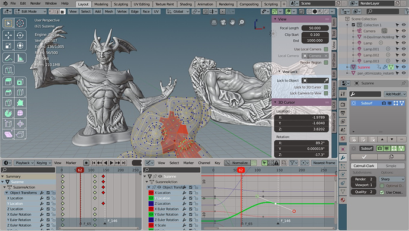
Task: Click the viewport pan hand icon
Action: (232, 23)
